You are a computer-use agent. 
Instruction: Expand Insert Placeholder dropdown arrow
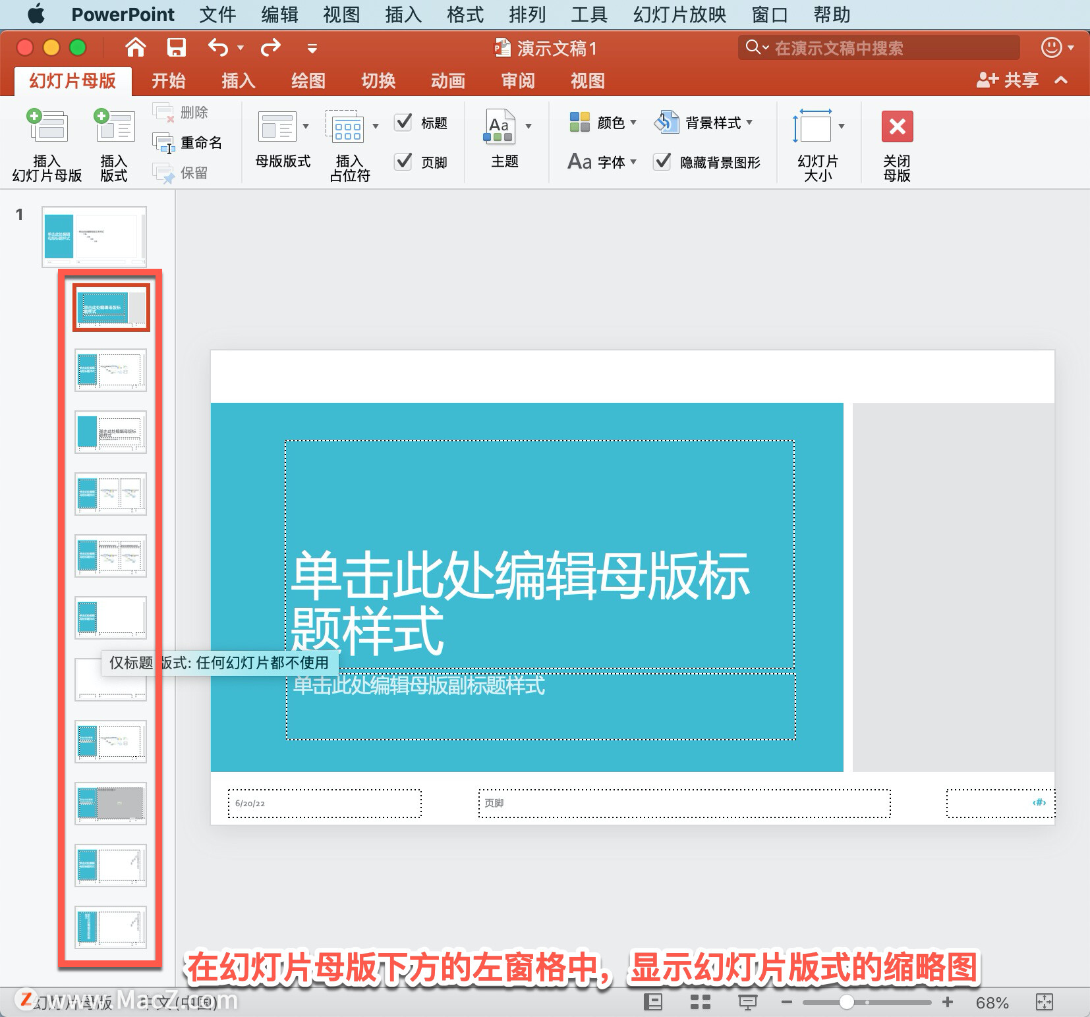(376, 126)
